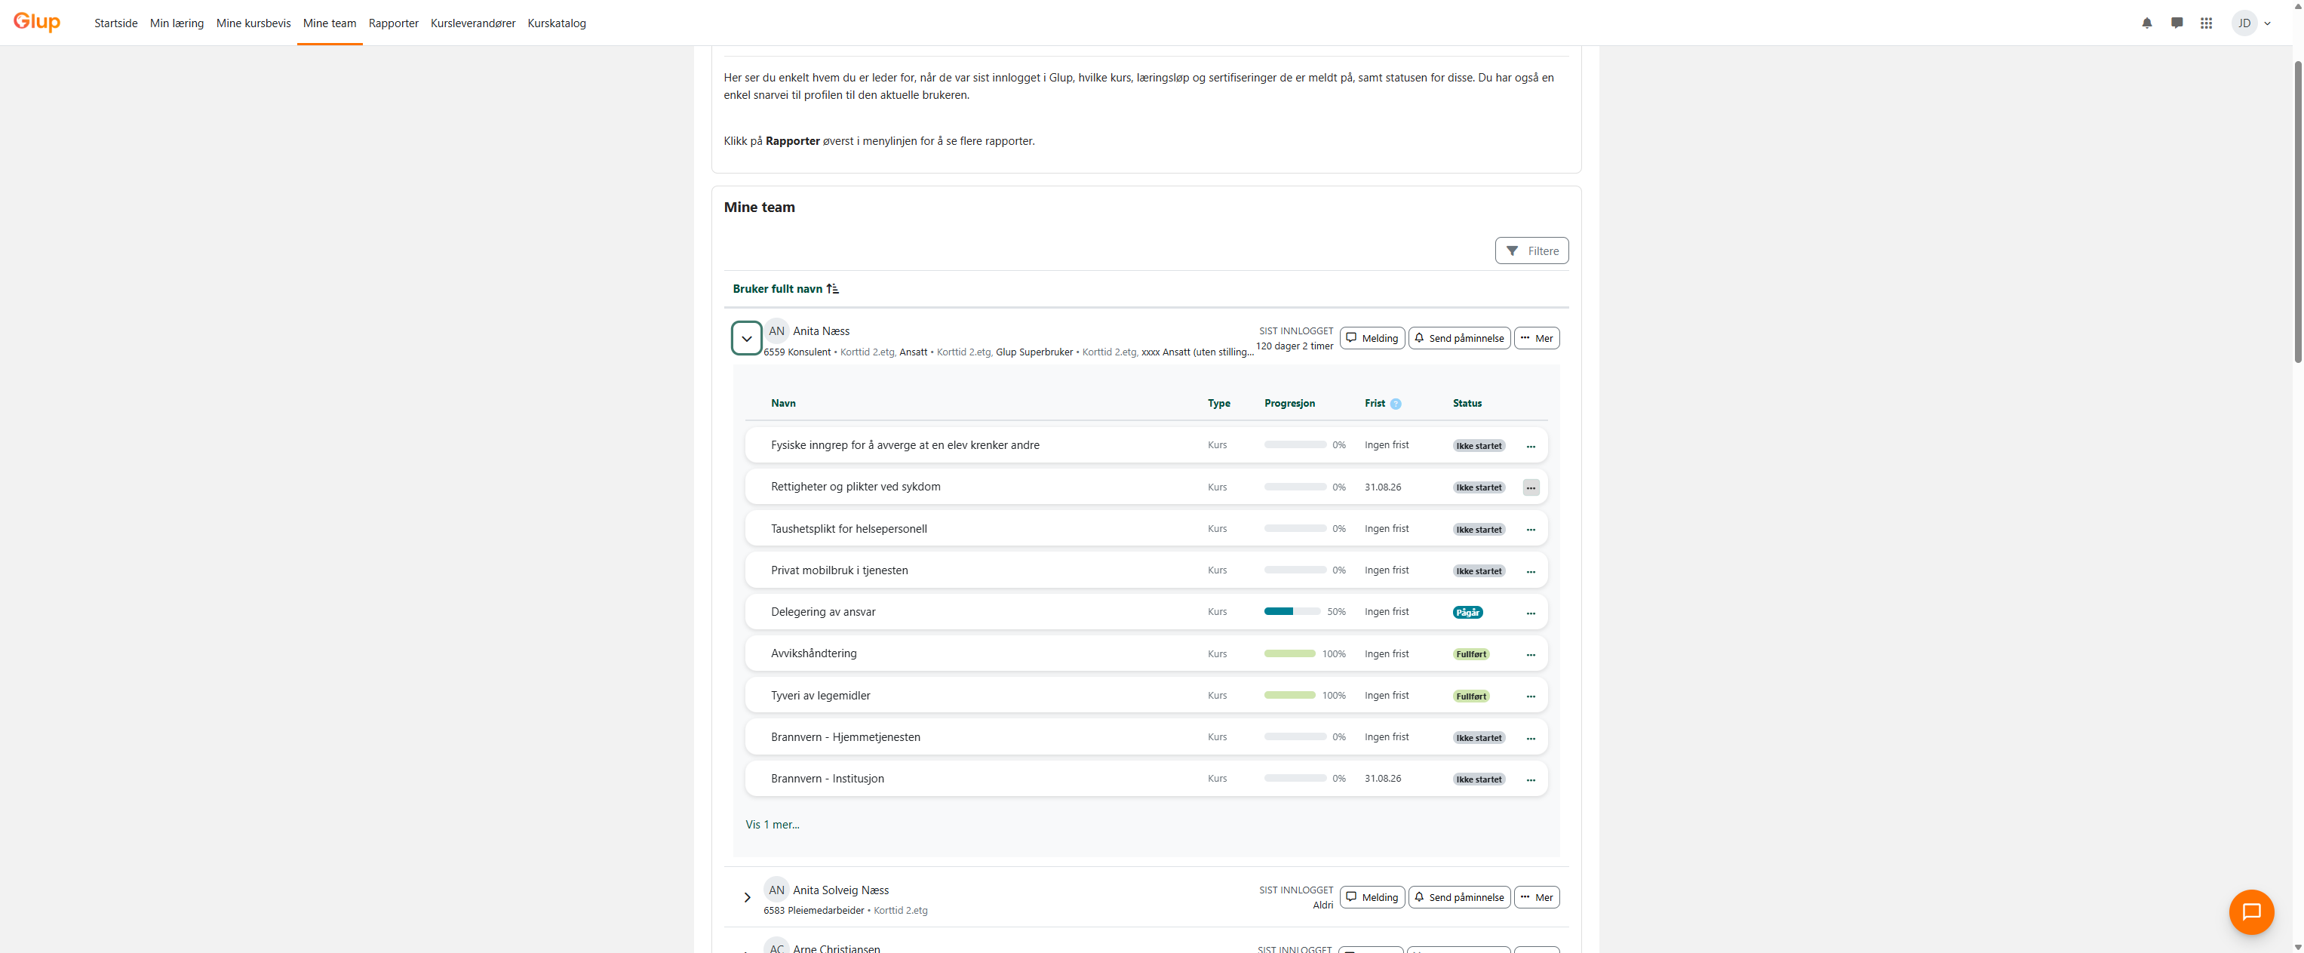
Task: Click the Pågår status badge
Action: click(1468, 613)
